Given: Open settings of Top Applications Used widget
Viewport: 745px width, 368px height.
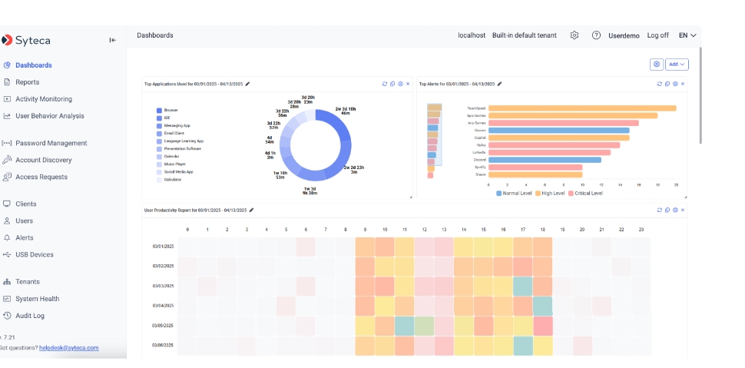Looking at the screenshot, I should click(x=400, y=84).
